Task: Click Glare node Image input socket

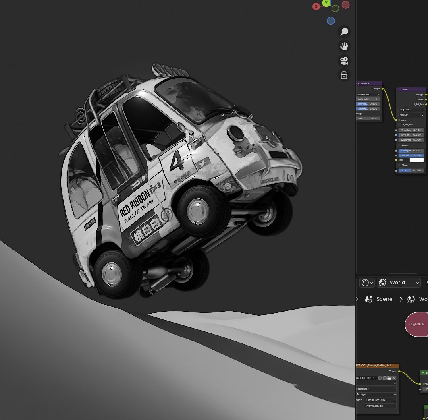Action: pos(396,120)
